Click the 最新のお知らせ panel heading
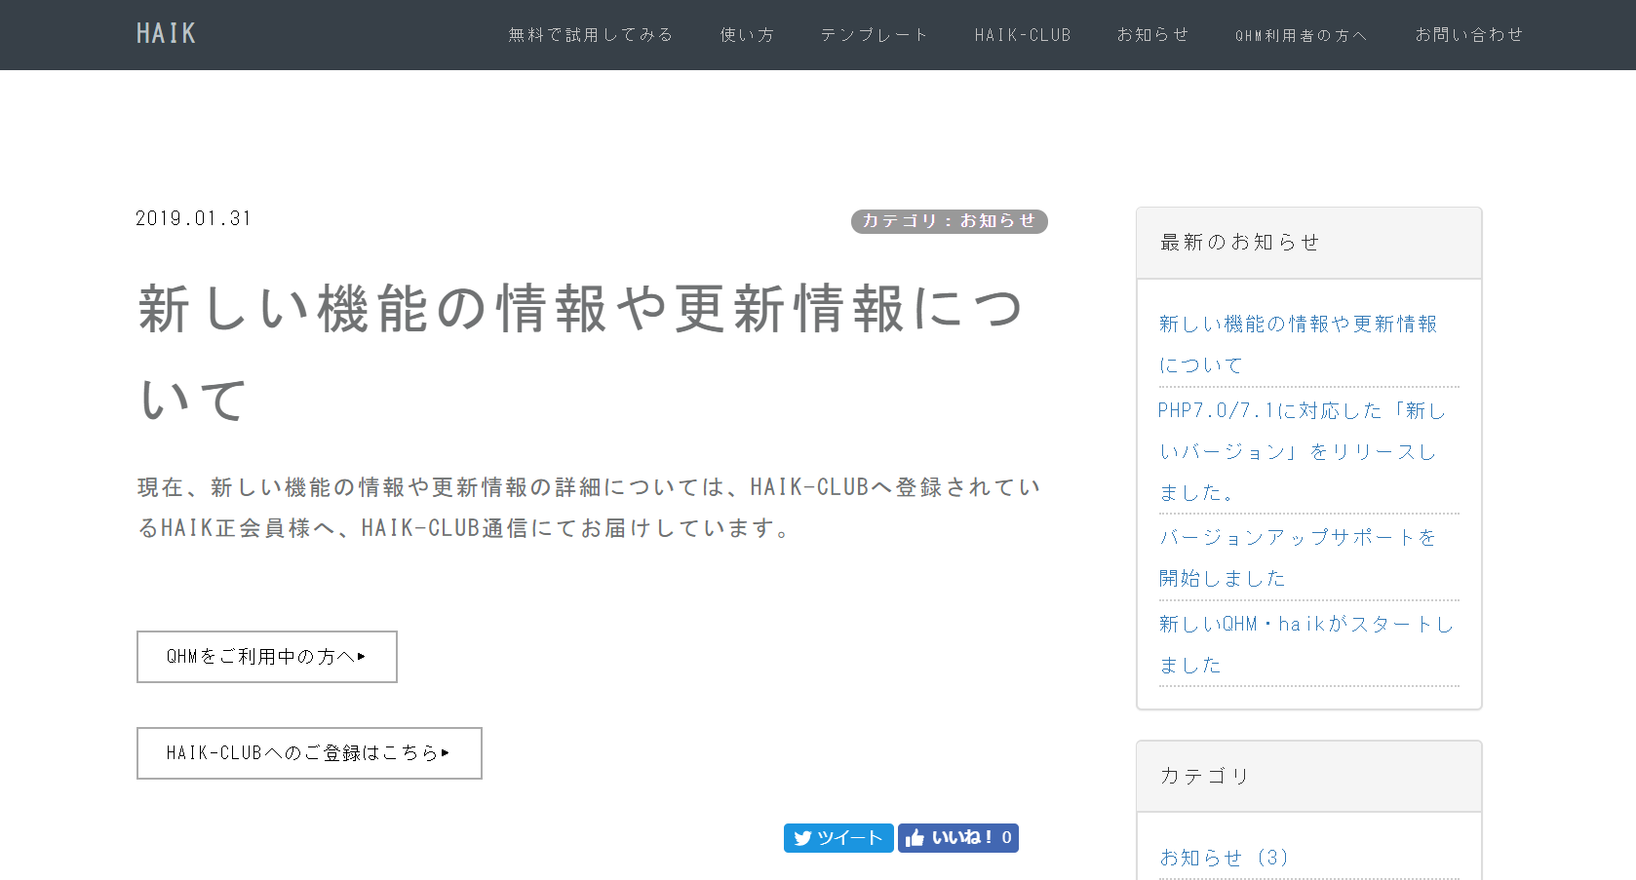The height and width of the screenshot is (880, 1636). click(x=1308, y=243)
